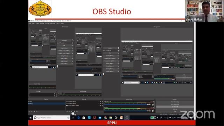Viewport: 224px width, 126px height.
Task: Add a new source with the Sources plus icon
Action: click(x=67, y=112)
